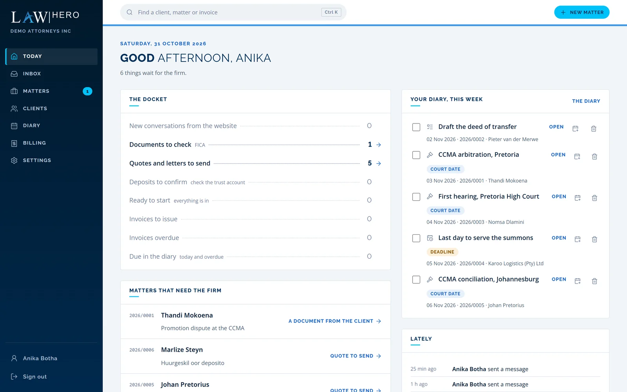Check off CCMA arbitration, Pretoria
Screen dimensions: 627x392
[x=416, y=155]
